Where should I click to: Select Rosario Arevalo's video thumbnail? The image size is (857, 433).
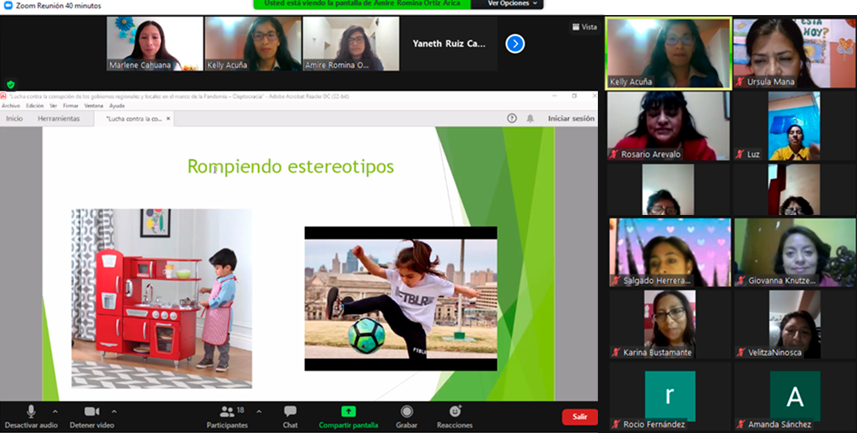click(x=668, y=125)
